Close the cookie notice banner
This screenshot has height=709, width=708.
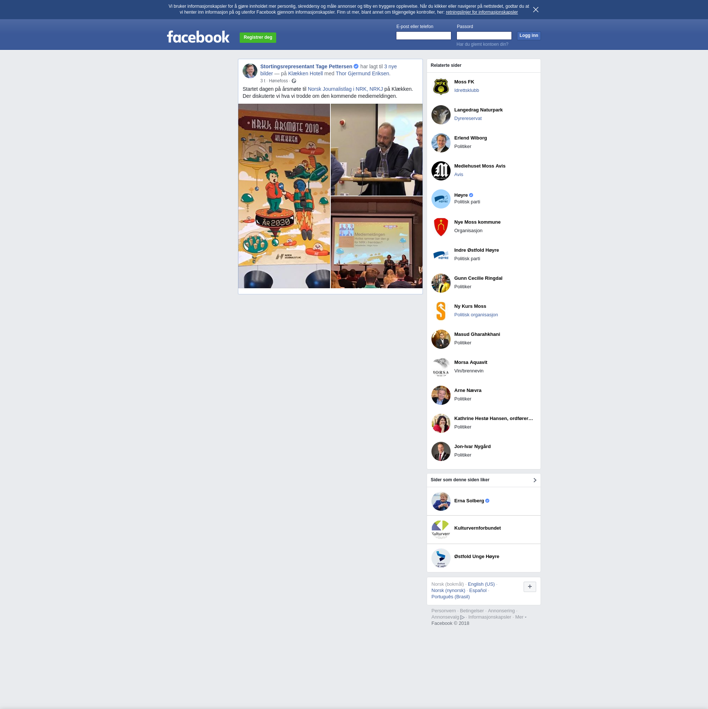[x=535, y=10]
